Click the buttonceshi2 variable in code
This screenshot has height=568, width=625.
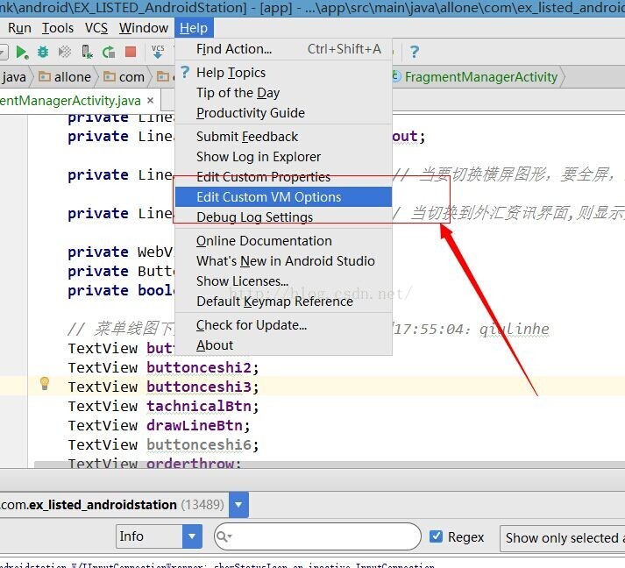pyautogui.click(x=199, y=367)
